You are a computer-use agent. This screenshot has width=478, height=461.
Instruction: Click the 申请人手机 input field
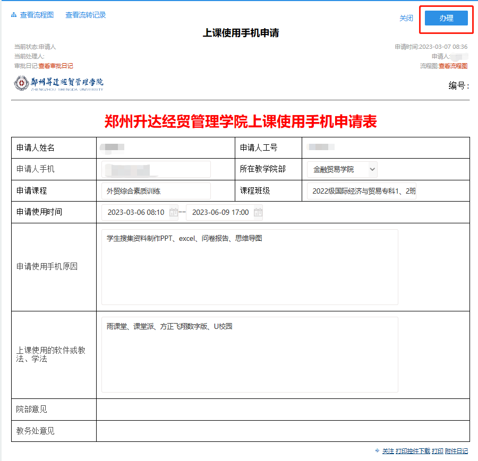click(156, 169)
